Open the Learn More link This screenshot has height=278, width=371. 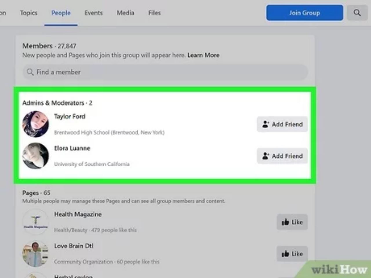[203, 55]
